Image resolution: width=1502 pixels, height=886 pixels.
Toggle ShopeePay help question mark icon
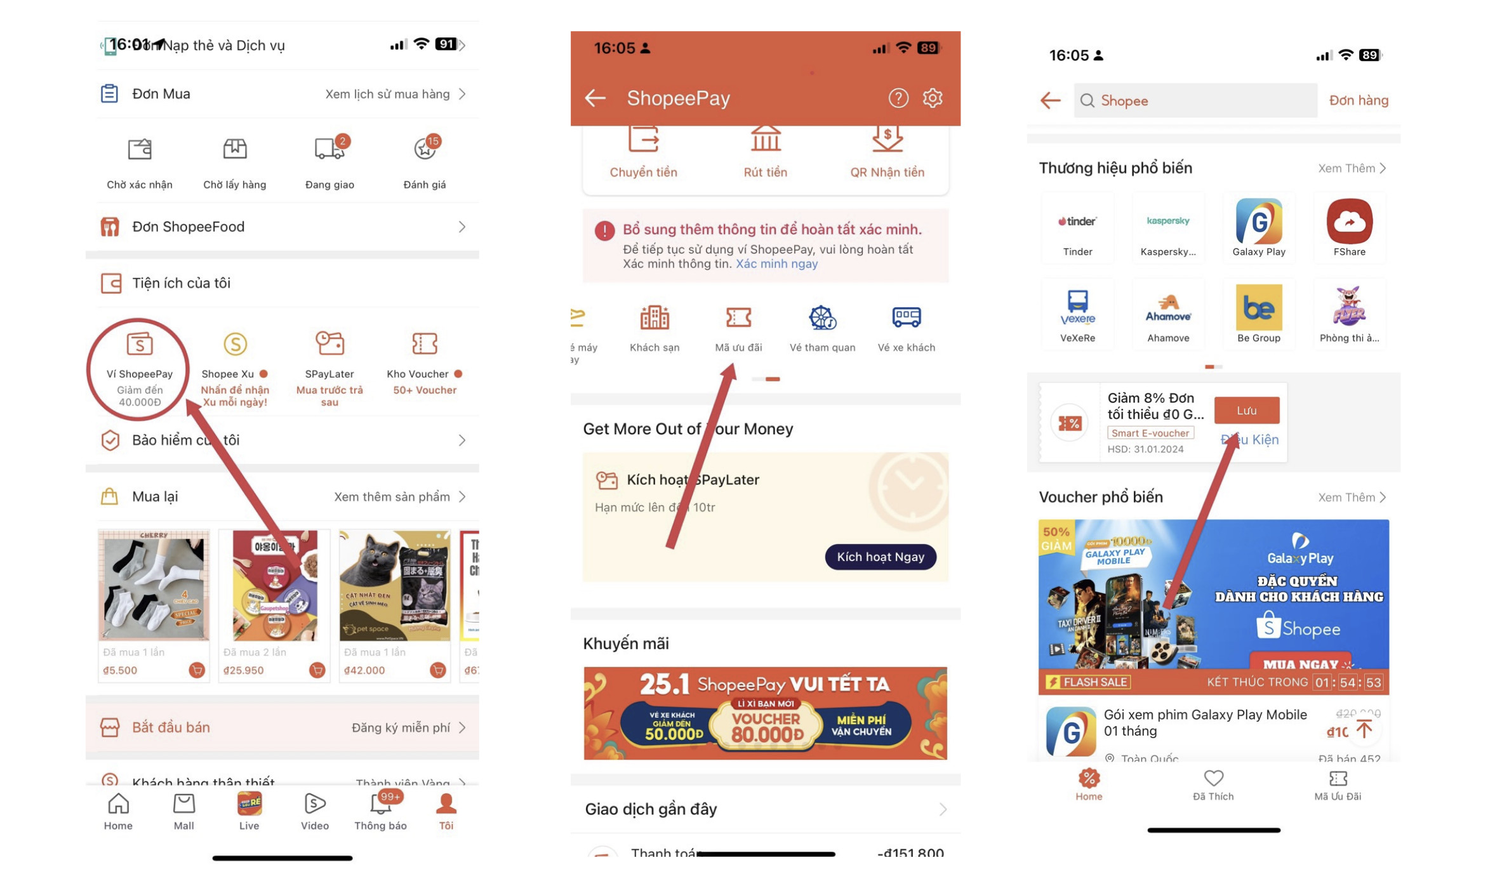click(899, 96)
